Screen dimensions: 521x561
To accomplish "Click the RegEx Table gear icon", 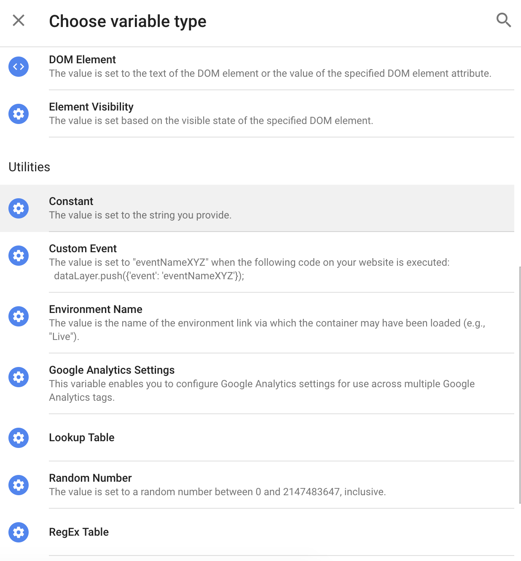I will tap(19, 532).
